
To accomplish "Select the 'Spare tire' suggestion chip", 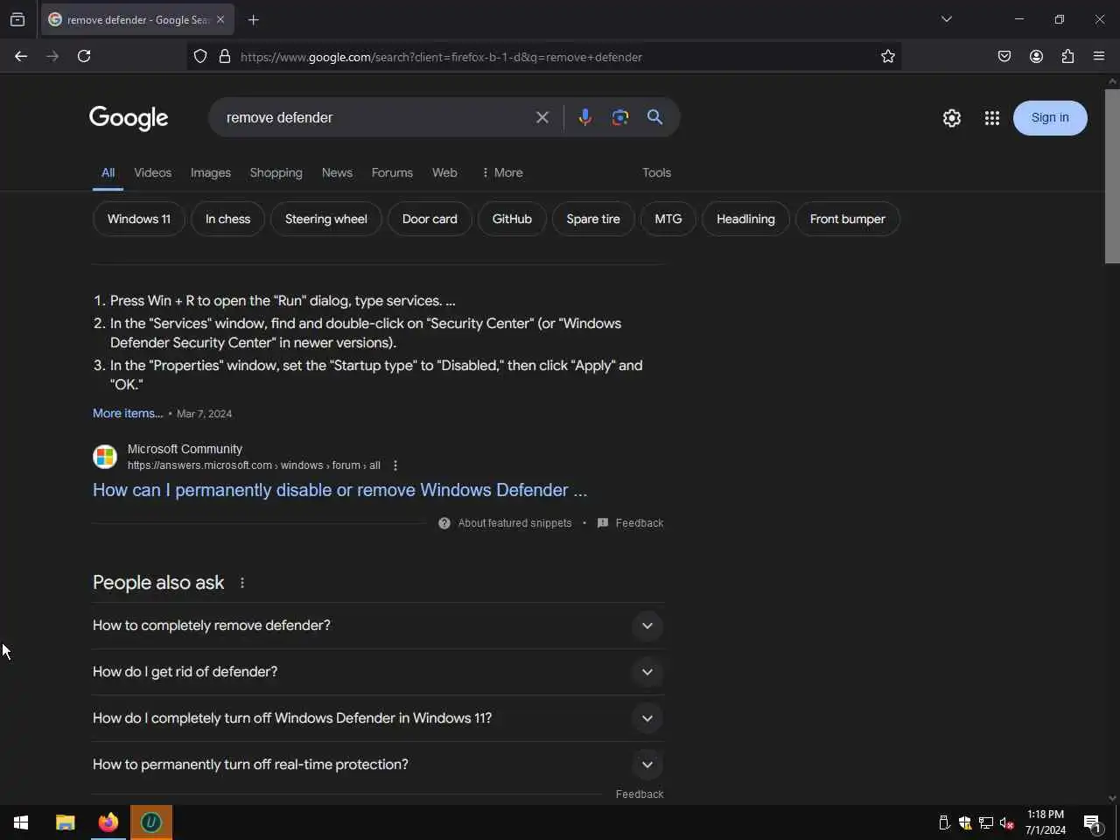I will tap(593, 219).
